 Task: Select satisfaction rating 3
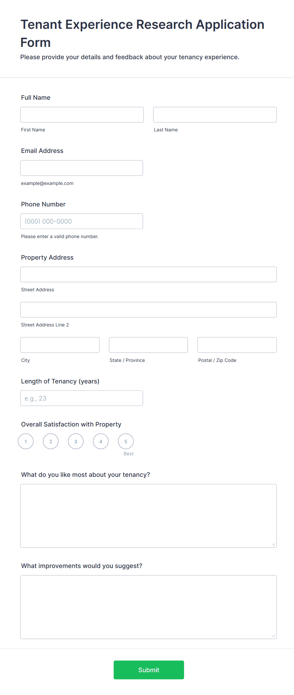tap(76, 441)
